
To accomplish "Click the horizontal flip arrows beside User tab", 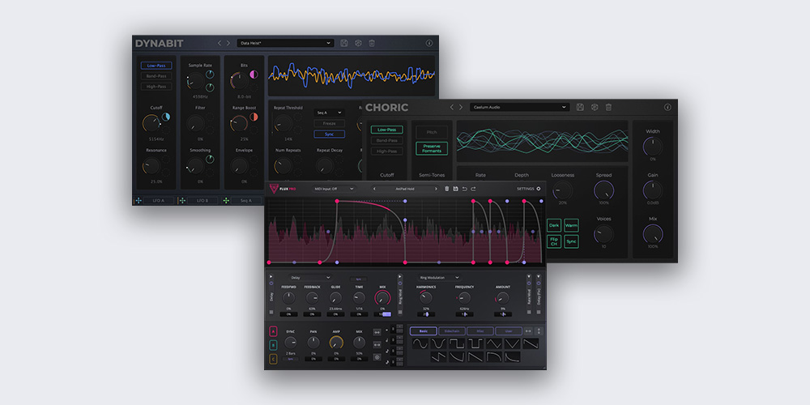I will tap(528, 331).
